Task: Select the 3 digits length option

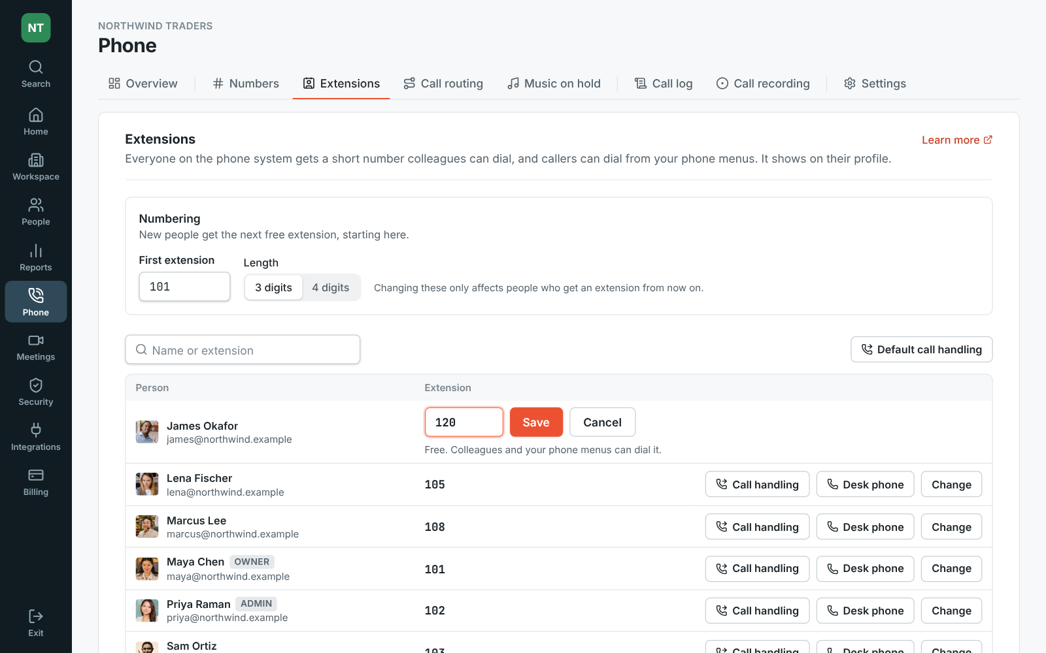Action: [x=273, y=287]
